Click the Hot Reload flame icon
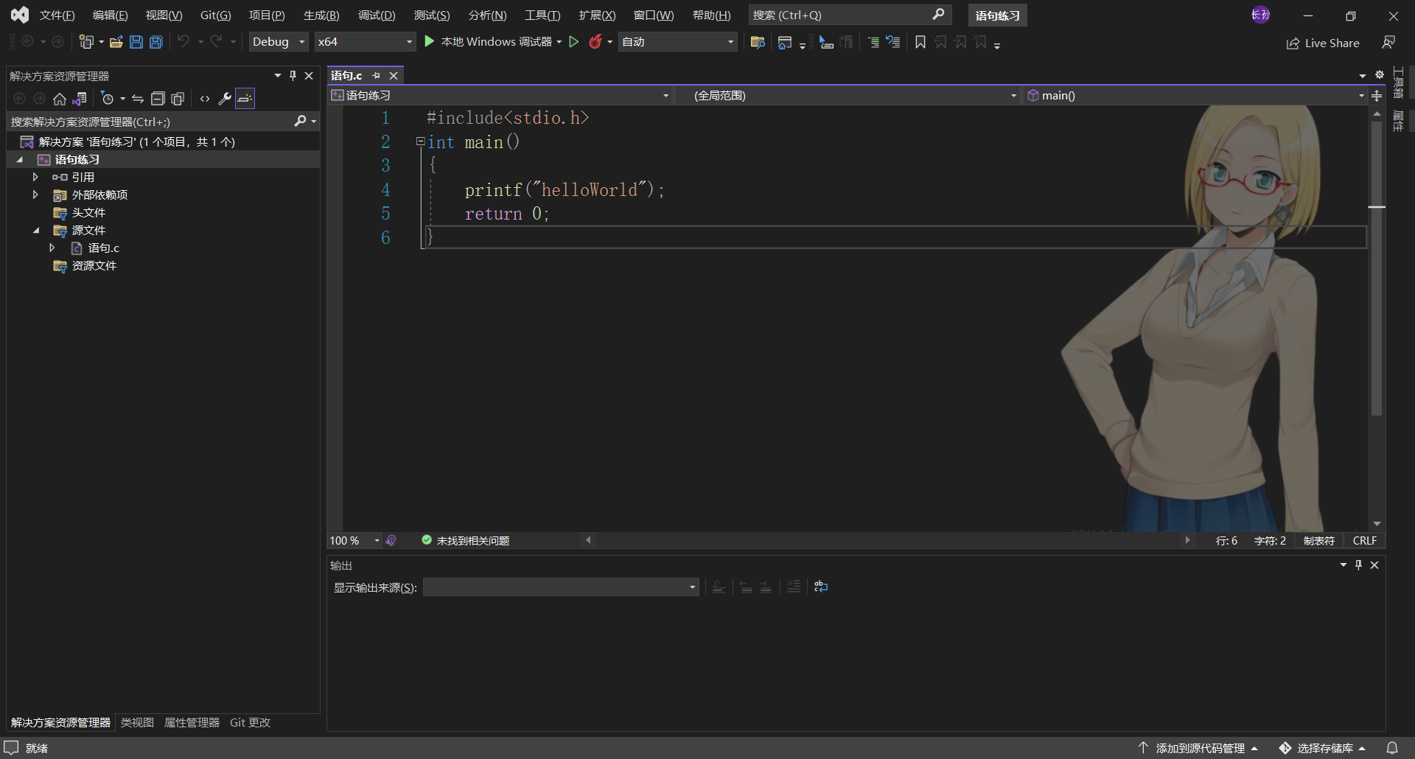The image size is (1415, 759). click(597, 41)
